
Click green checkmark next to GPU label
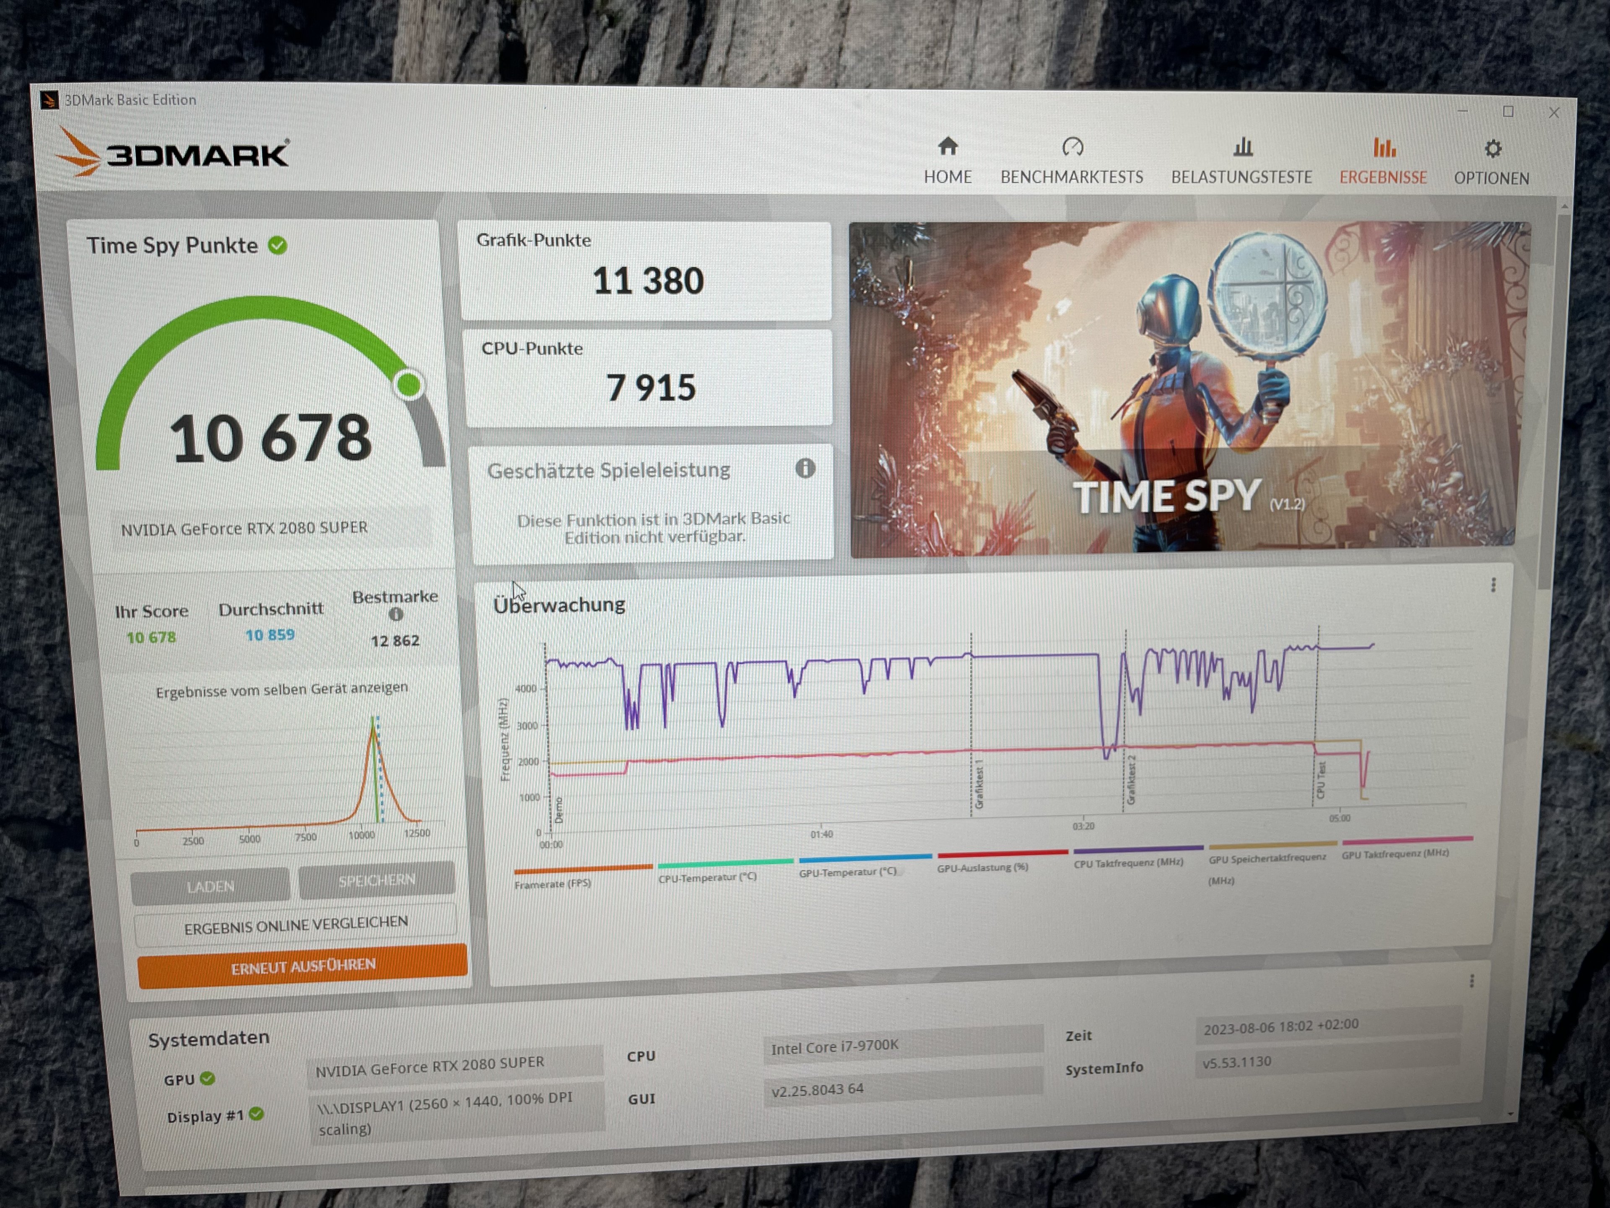tap(208, 1078)
